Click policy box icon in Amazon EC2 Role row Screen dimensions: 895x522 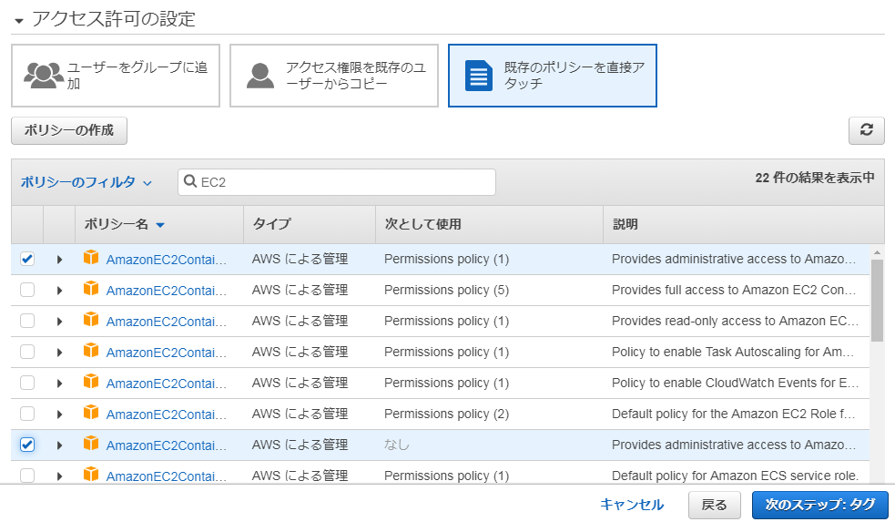point(91,413)
